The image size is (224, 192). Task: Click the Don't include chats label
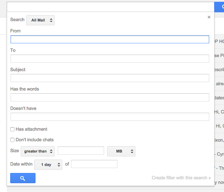34,140
